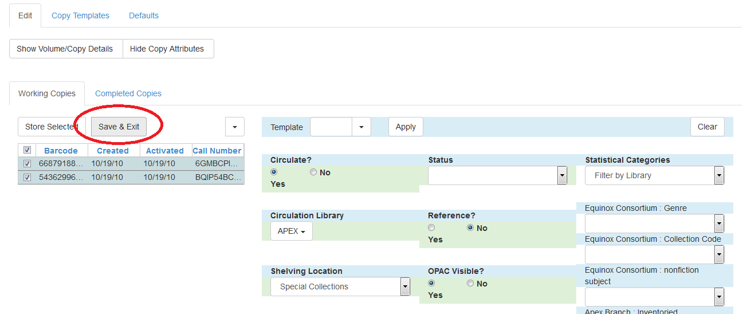743x314 pixels.
Task: Toggle the select-all checkbox in grid header
Action: [27, 150]
